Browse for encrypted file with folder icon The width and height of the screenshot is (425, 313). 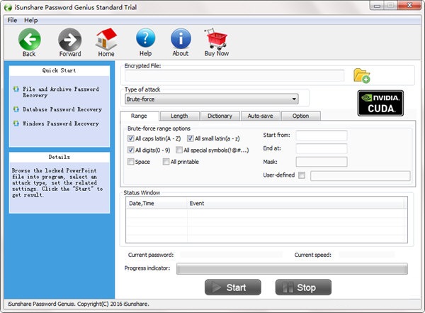[x=361, y=76]
